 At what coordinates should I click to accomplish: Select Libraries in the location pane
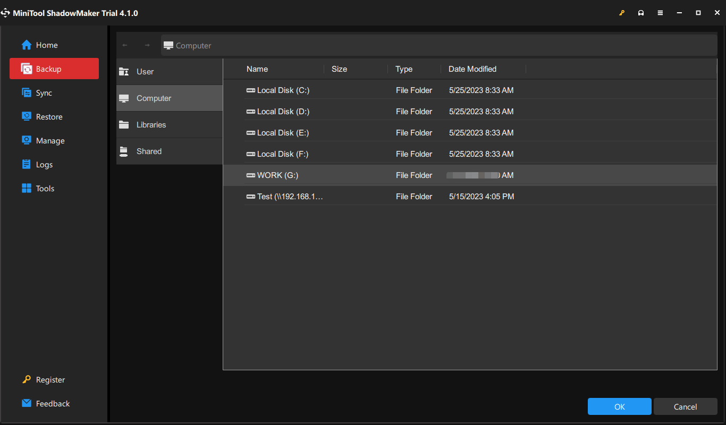(x=170, y=125)
